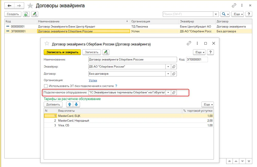Open the Успех organization link
The image size is (257, 167).
93,80
